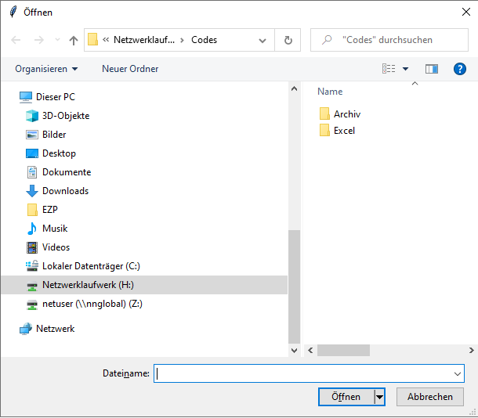Open help with the question mark icon

[459, 69]
